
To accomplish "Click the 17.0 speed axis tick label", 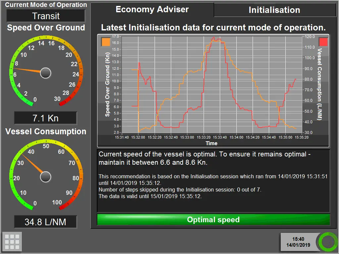I will [x=116, y=36].
